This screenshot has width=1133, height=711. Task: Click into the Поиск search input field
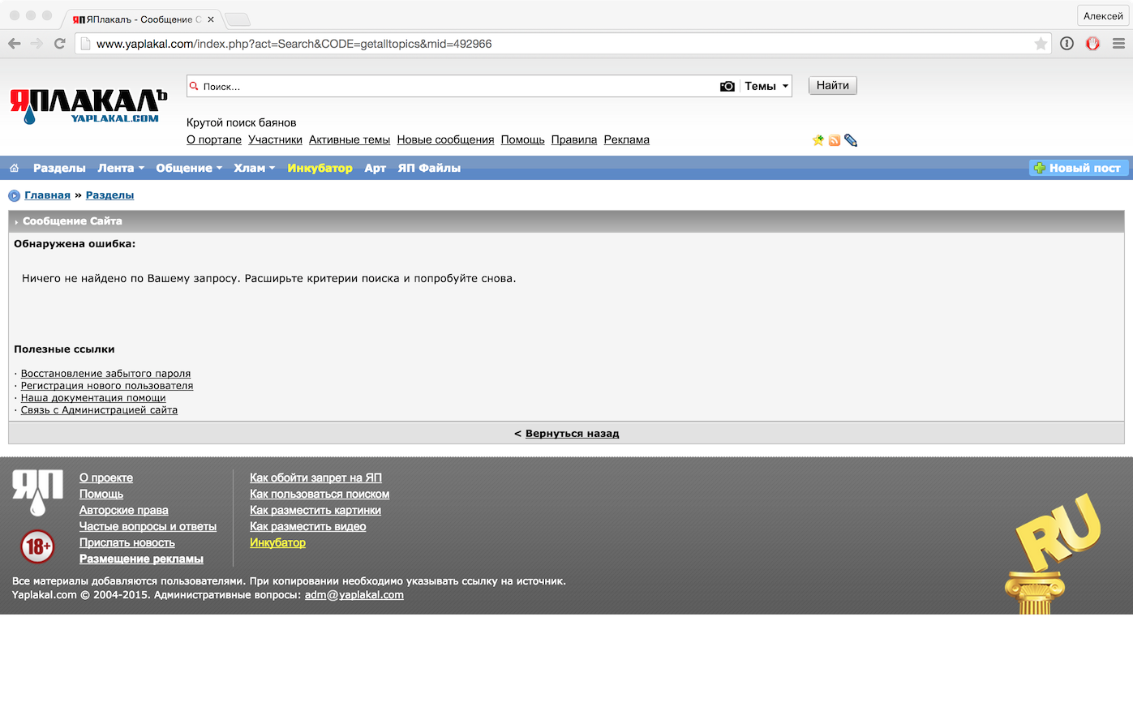pyautogui.click(x=454, y=86)
